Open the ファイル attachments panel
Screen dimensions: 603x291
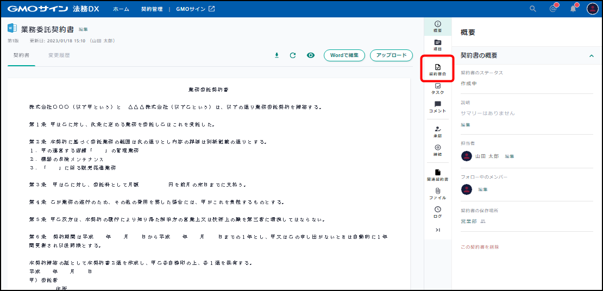coord(438,193)
